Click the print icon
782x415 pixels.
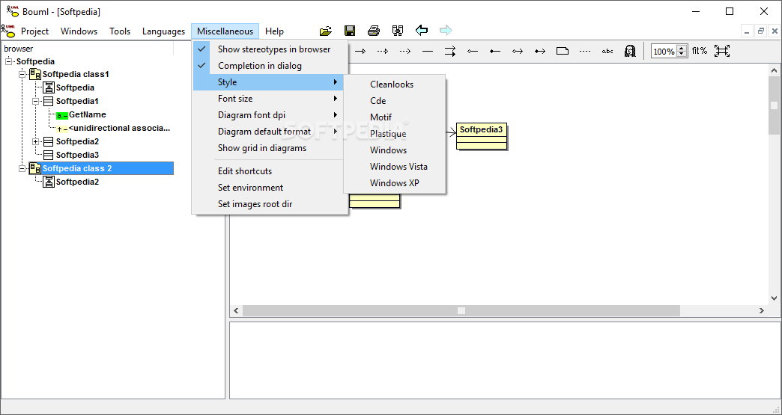click(x=374, y=31)
